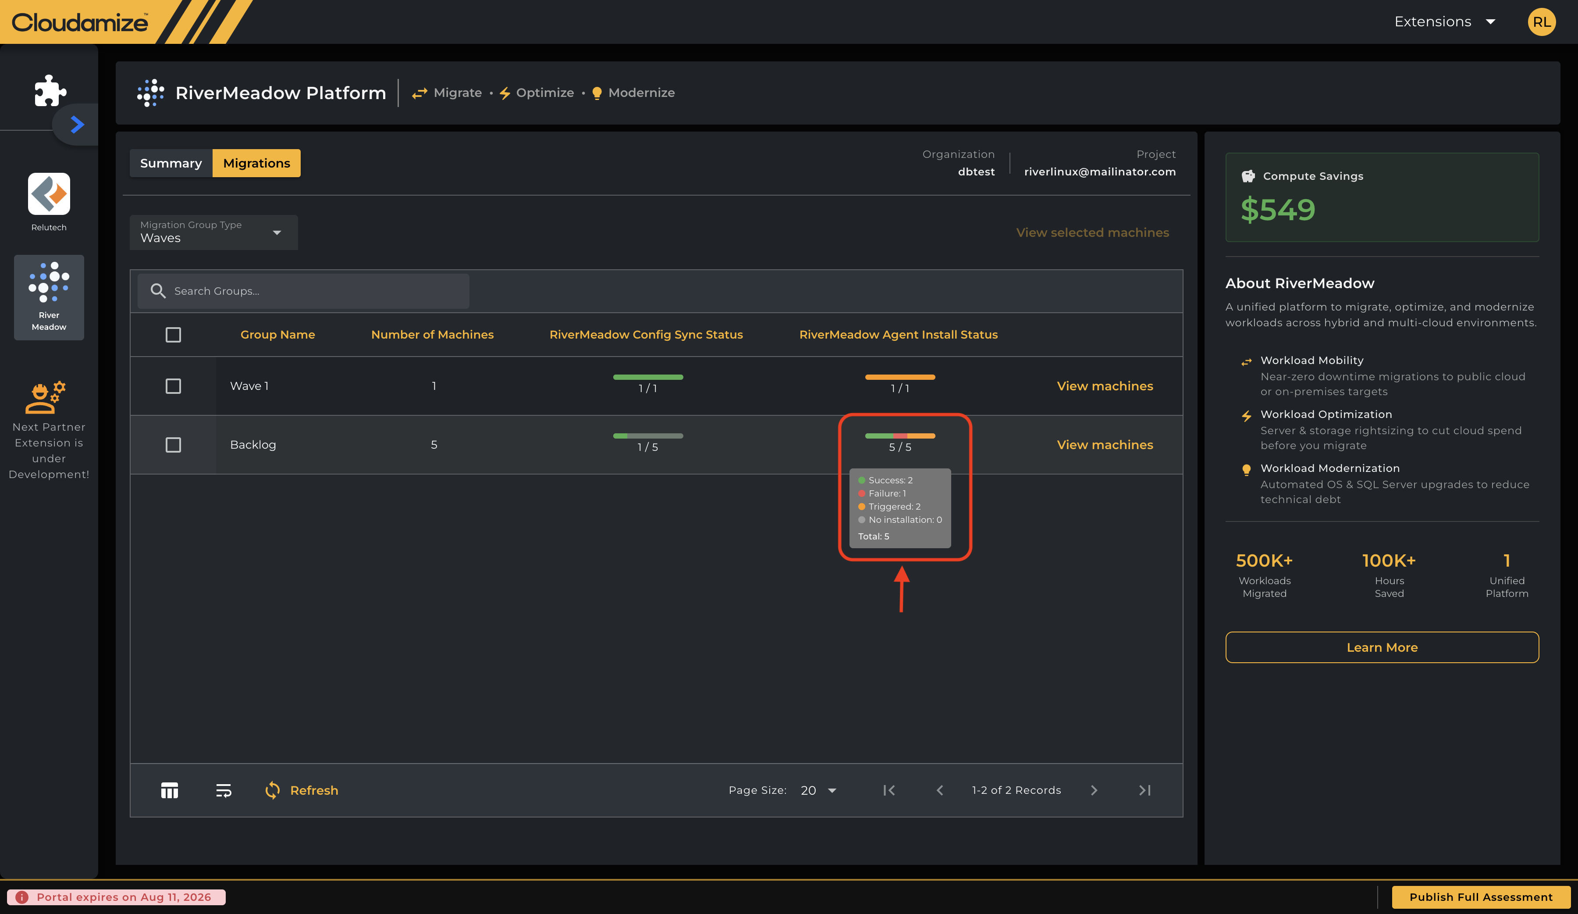Switch to the Migrations tab
The image size is (1578, 914).
(257, 163)
